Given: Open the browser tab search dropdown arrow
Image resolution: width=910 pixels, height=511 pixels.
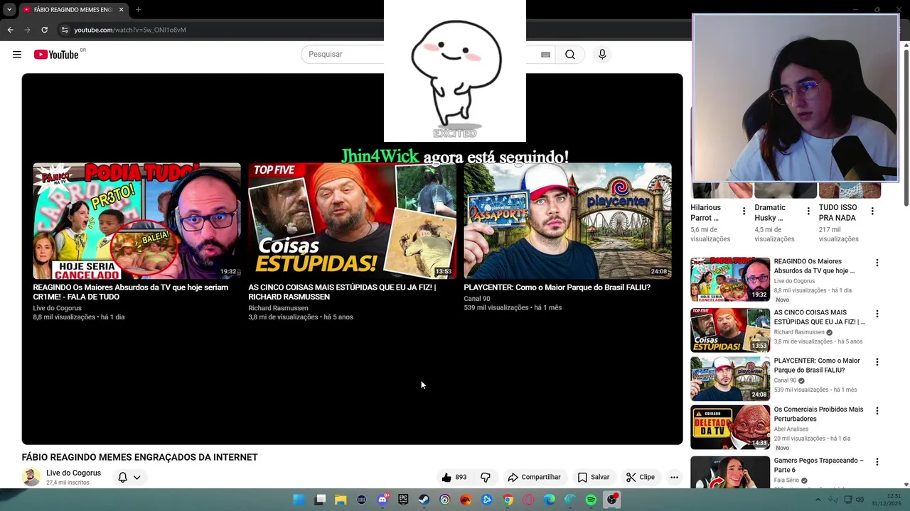Looking at the screenshot, I should click(9, 10).
